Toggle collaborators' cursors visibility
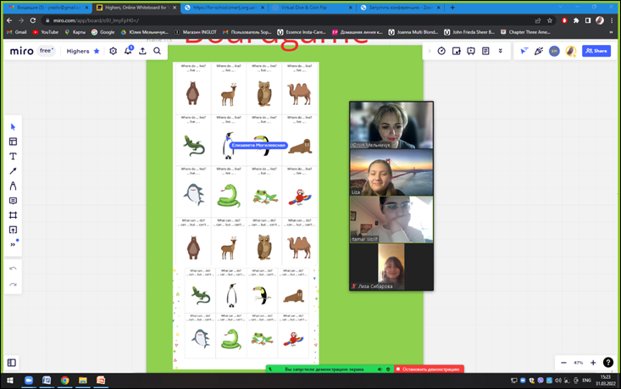Image resolution: width=621 pixels, height=389 pixels. [524, 51]
